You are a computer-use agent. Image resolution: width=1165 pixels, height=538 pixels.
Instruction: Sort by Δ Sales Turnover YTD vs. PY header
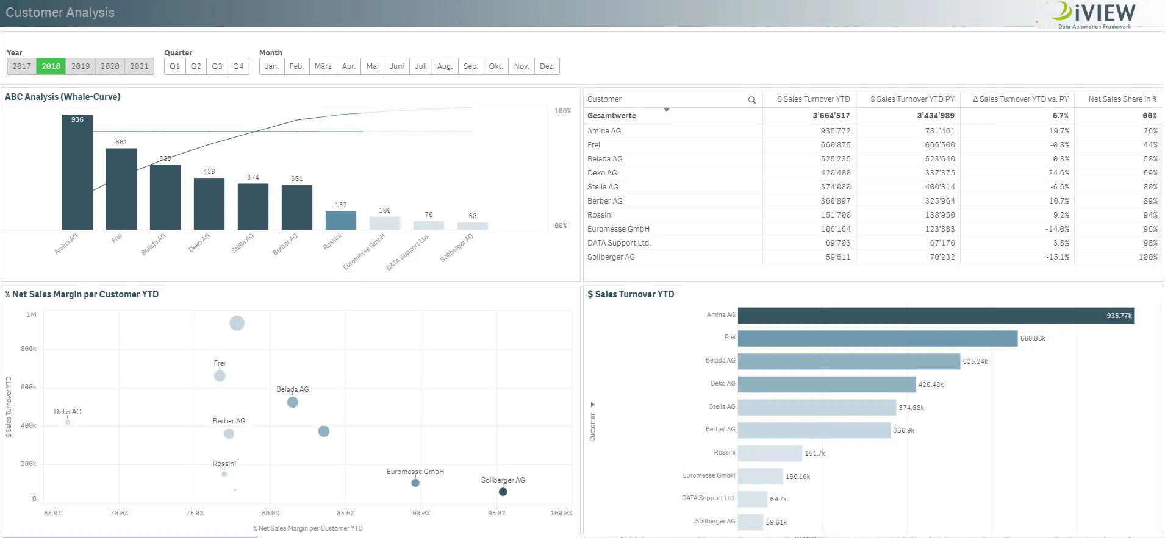pyautogui.click(x=1020, y=99)
